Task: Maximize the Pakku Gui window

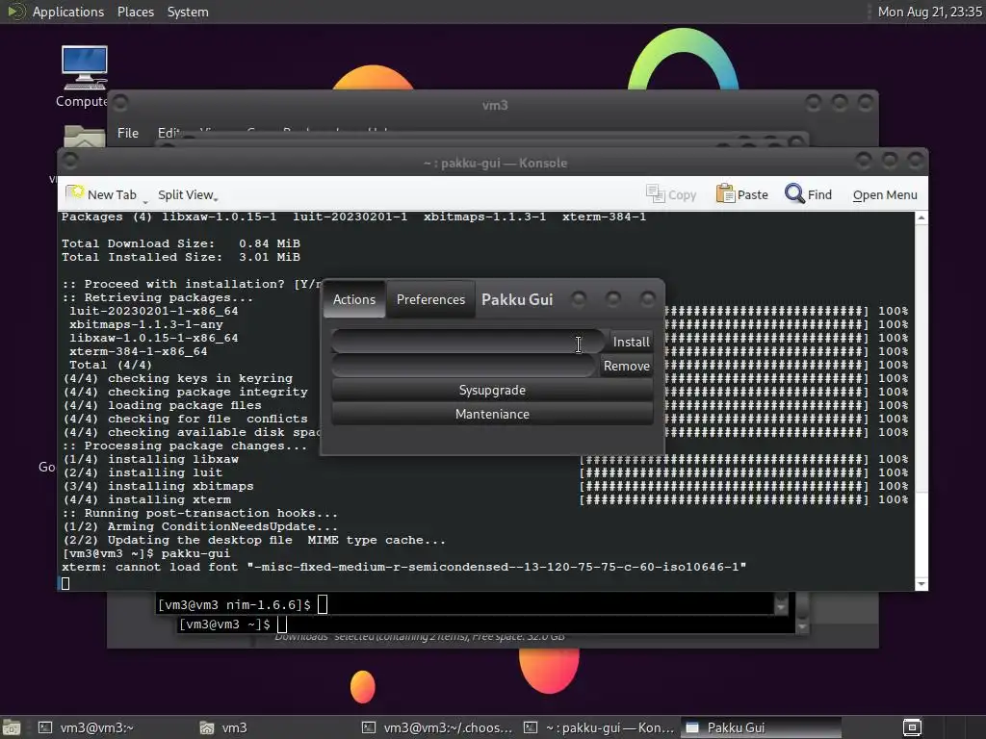Action: pos(613,299)
